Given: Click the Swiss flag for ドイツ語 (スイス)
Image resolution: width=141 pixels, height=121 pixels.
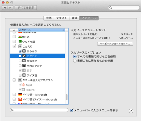Looking at the screenshot, I should [x=20, y=99].
